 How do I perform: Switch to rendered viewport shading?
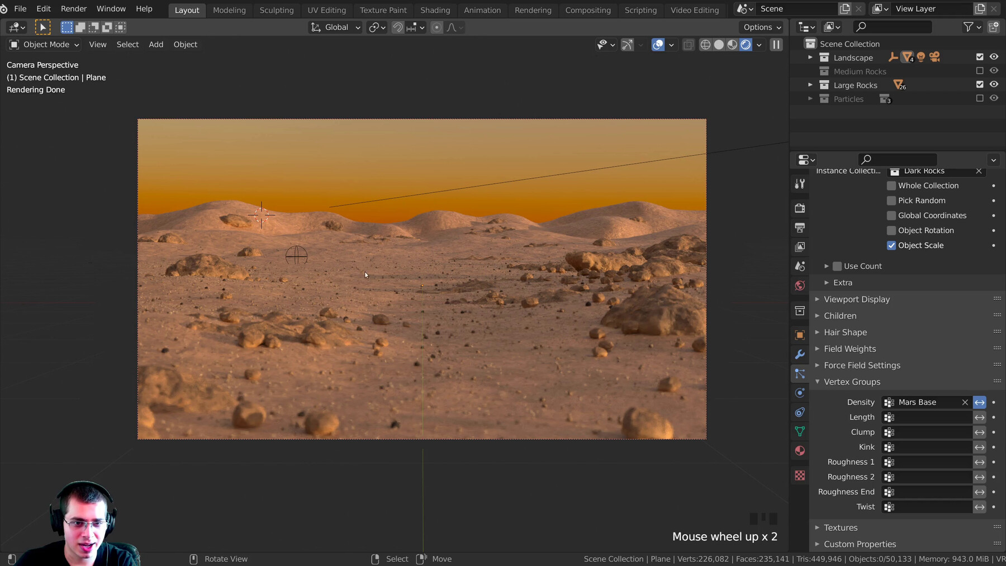[x=746, y=45]
